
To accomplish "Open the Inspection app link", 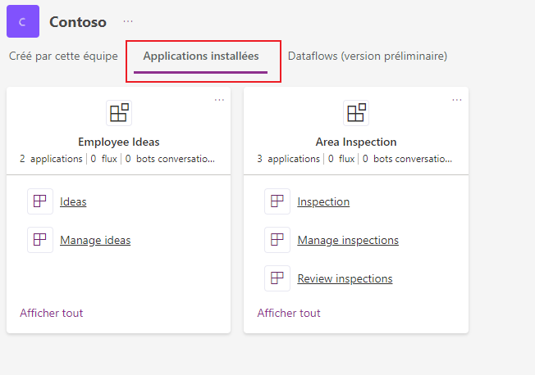I will coord(323,201).
